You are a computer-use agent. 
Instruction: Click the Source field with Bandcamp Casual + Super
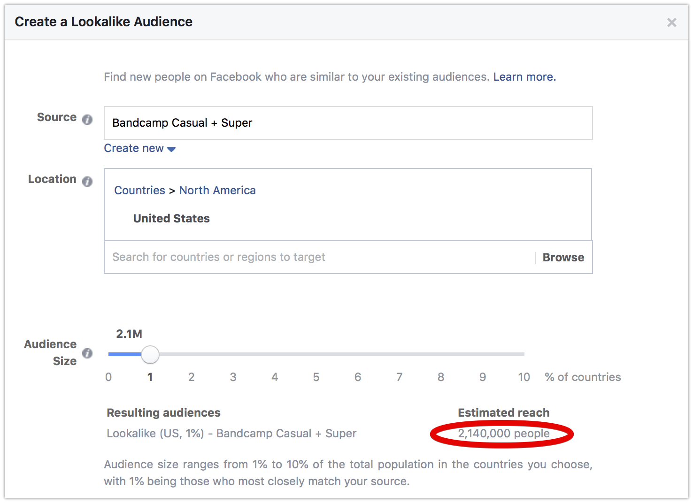[x=347, y=123]
